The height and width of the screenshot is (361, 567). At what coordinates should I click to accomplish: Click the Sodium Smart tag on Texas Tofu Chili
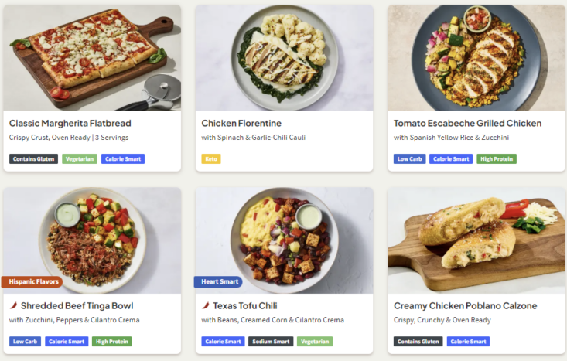pos(271,342)
